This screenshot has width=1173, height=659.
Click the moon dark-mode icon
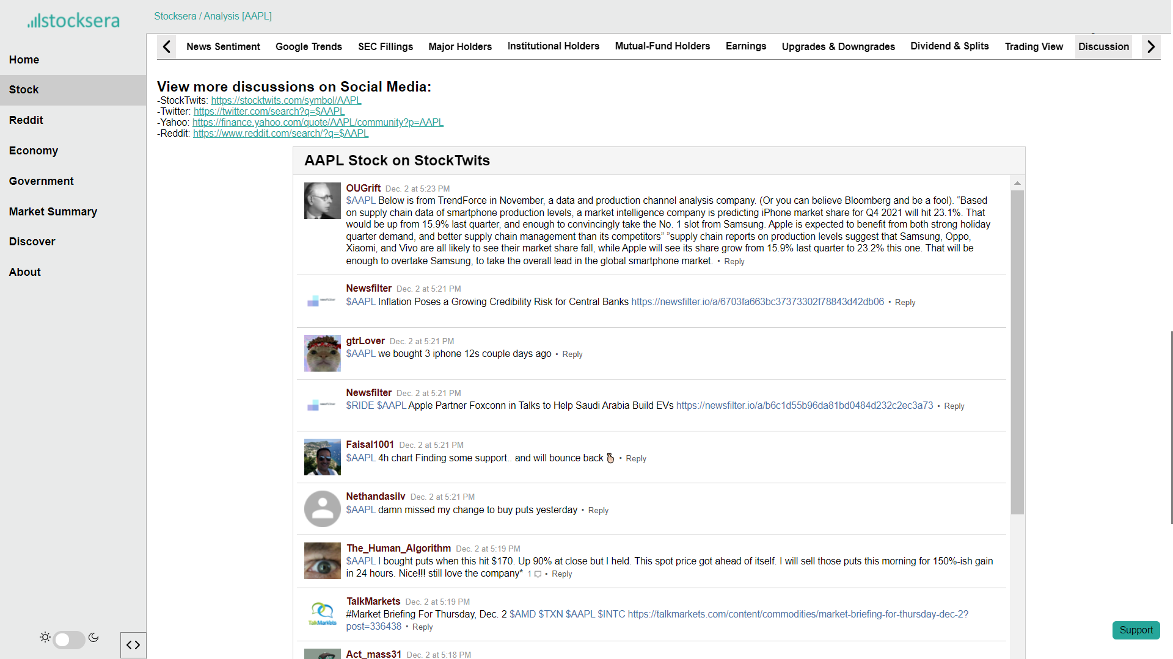coord(93,638)
